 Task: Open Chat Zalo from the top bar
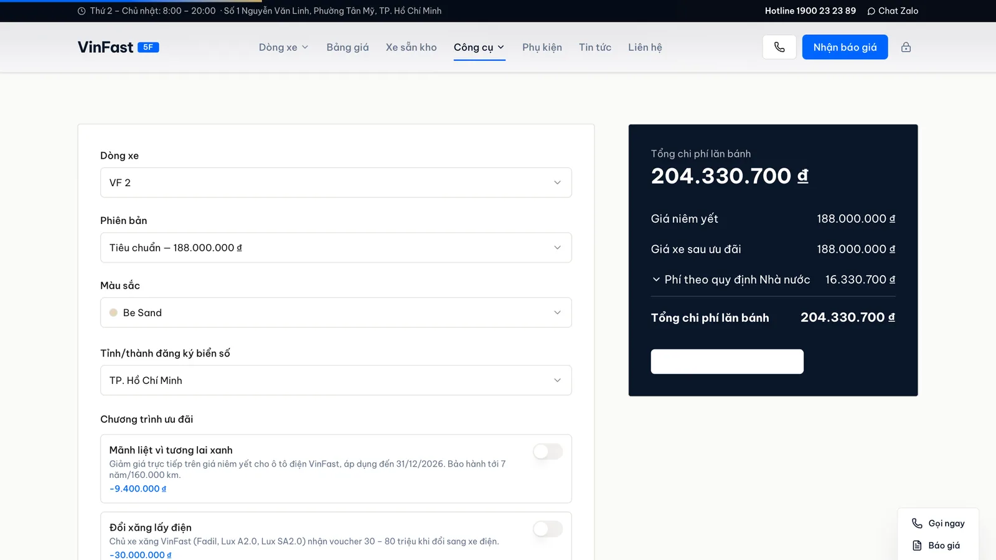point(893,11)
